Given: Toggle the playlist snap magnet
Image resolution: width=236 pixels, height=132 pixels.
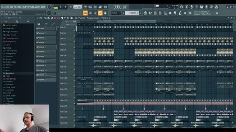Looking at the screenshot, I should click(41, 18).
